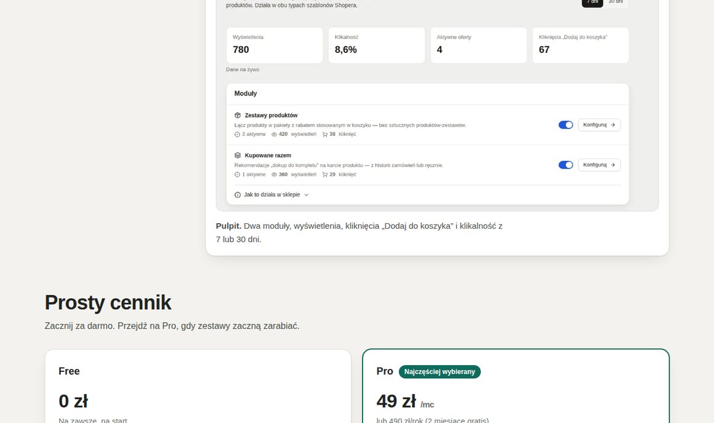Click the Aktywne oferty value 4
Image resolution: width=714 pixels, height=423 pixels.
[439, 50]
